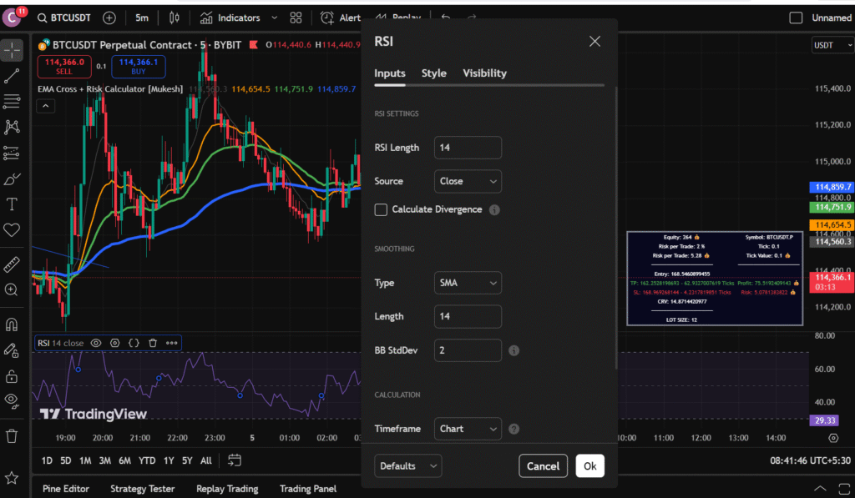This screenshot has width=855, height=498.
Task: Remove drawings with the trash can tool
Action: [x=12, y=436]
